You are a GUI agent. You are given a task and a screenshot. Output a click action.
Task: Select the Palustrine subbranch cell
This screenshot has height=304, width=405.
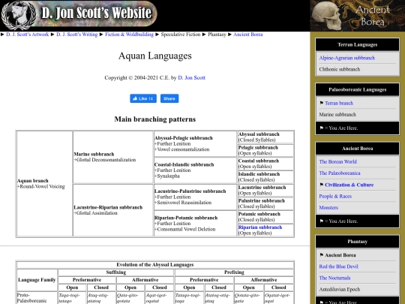[x=265, y=203]
